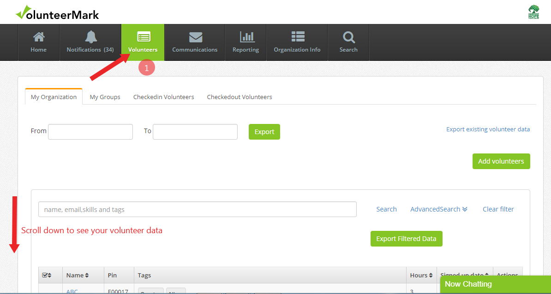
Task: Open the Checkedout Volunteers tab
Action: click(240, 97)
